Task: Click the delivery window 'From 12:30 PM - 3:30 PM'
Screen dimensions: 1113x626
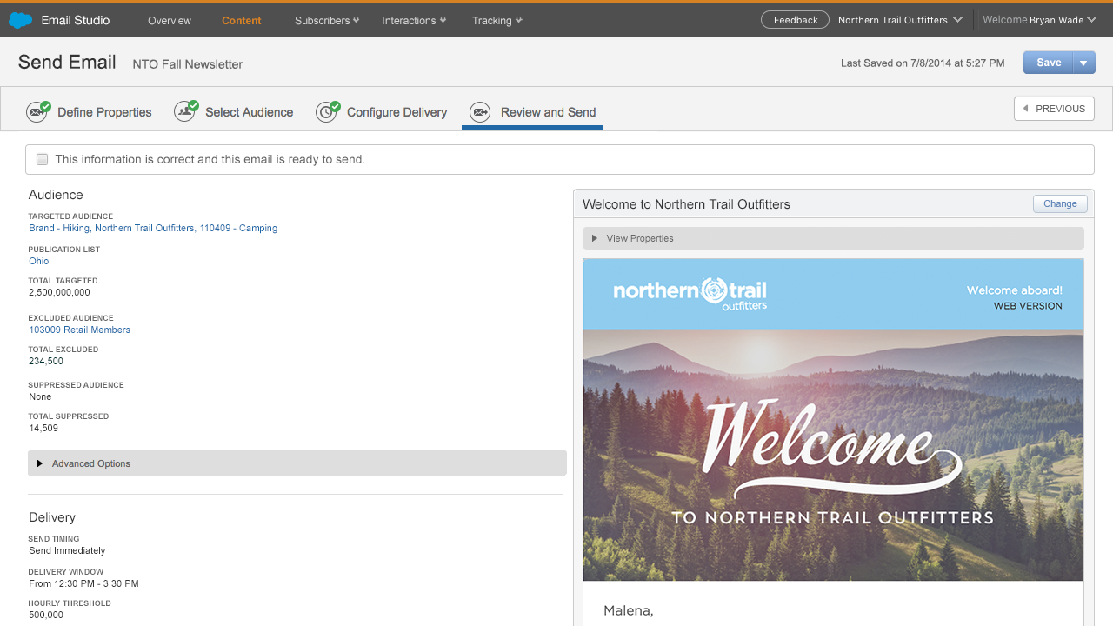Action: [x=83, y=583]
